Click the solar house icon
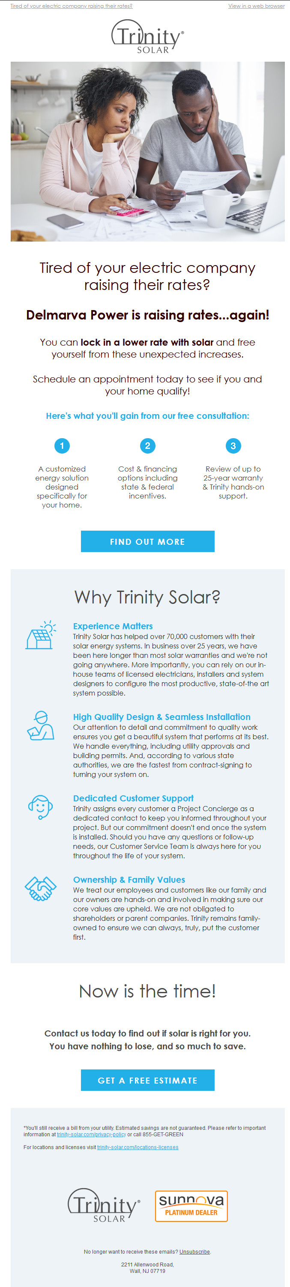The image size is (290, 1287). (41, 635)
